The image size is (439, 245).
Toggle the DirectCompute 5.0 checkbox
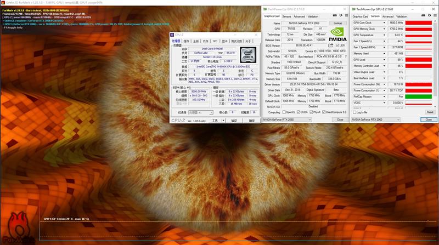click(324, 112)
